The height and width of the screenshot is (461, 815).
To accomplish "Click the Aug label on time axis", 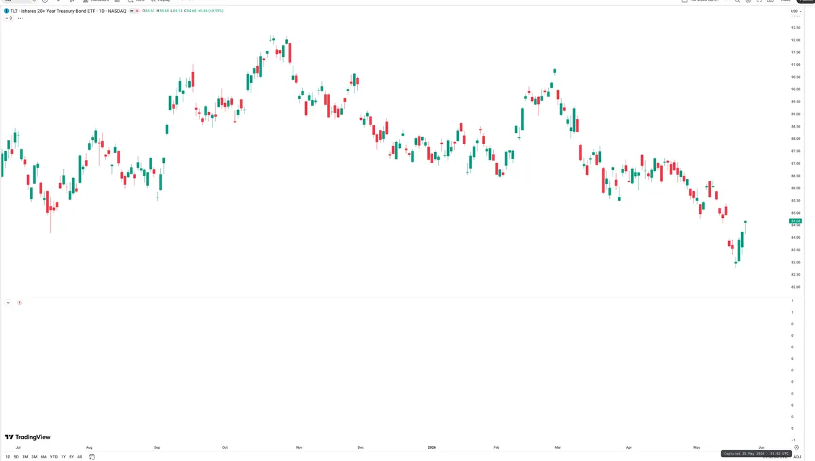I will (x=89, y=447).
